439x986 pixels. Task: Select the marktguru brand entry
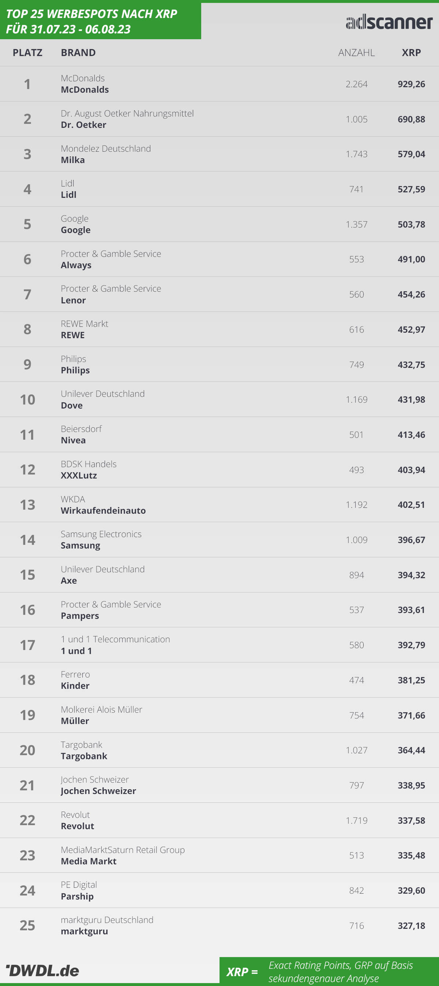pos(85,932)
